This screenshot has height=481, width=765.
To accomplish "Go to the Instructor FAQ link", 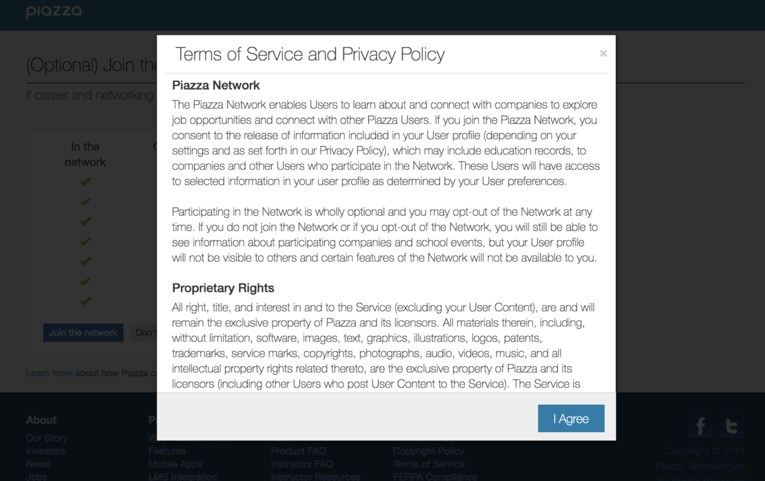I will click(302, 464).
